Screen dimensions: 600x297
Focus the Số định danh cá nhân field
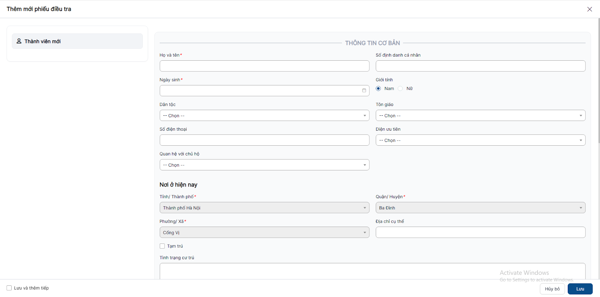click(480, 66)
